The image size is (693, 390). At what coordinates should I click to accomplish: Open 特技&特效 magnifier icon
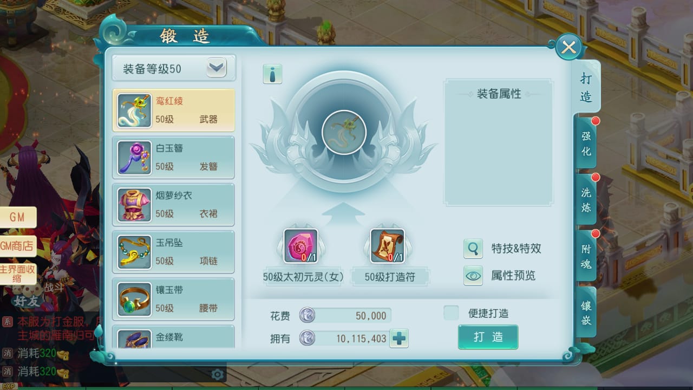tap(473, 249)
